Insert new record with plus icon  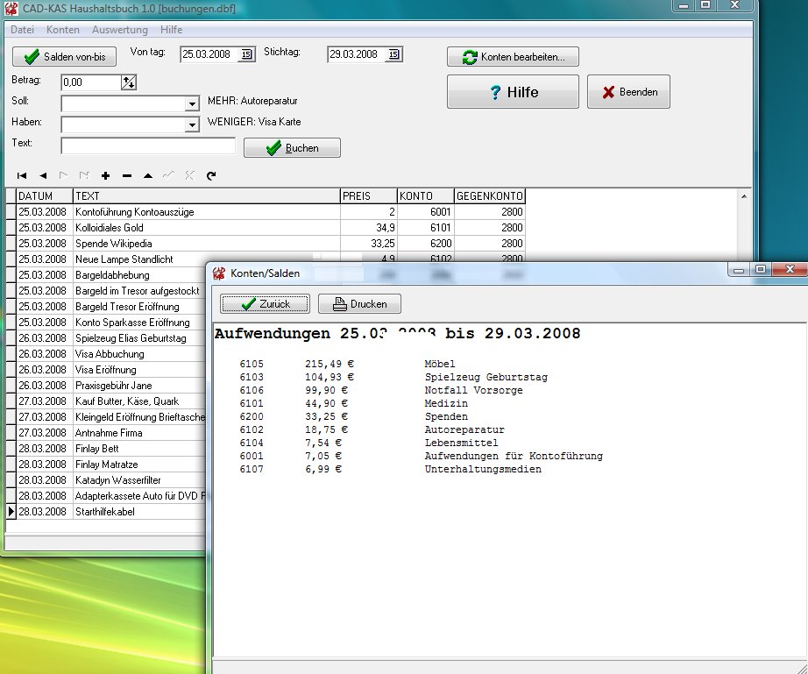tap(106, 176)
